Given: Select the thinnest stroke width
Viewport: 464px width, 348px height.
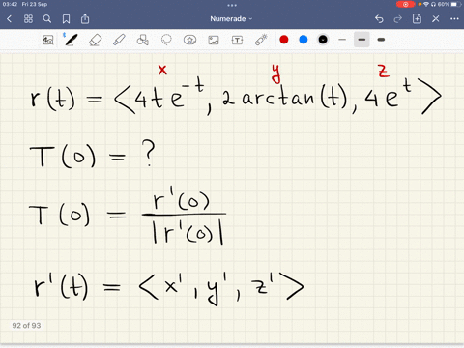Looking at the screenshot, I should 342,40.
